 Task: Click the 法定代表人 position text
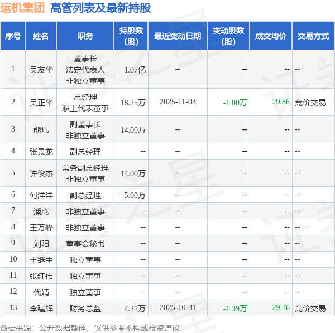click(85, 70)
